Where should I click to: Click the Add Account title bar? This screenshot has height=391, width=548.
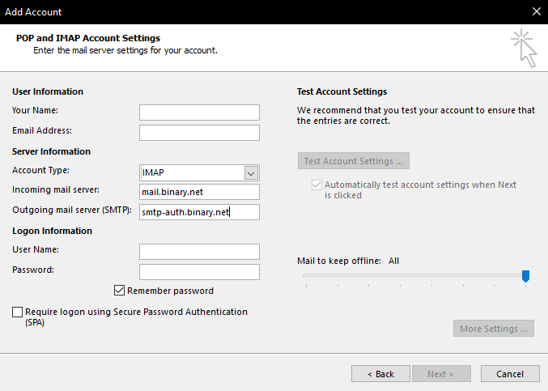(x=243, y=12)
